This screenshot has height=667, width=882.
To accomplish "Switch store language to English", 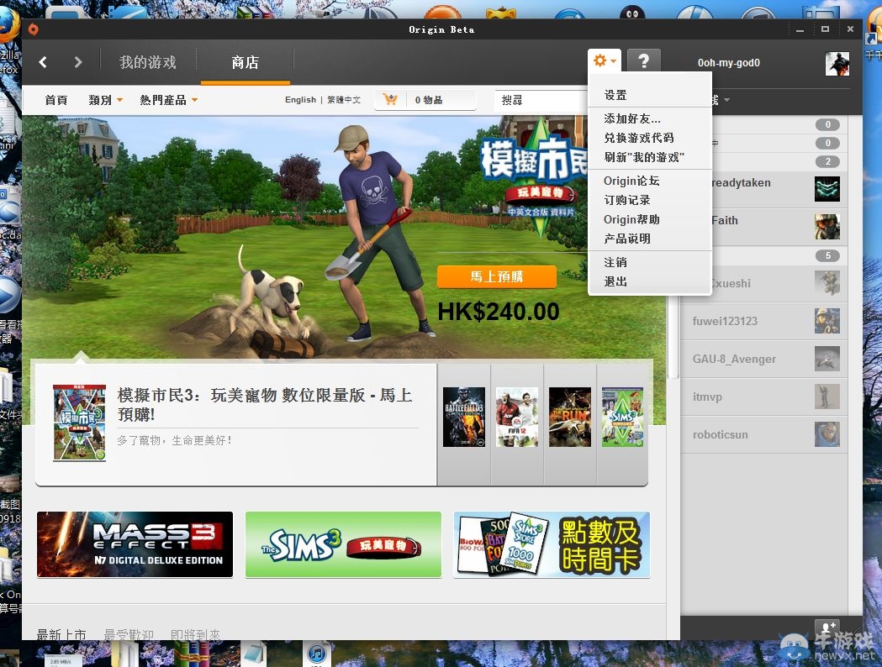I will 300,99.
